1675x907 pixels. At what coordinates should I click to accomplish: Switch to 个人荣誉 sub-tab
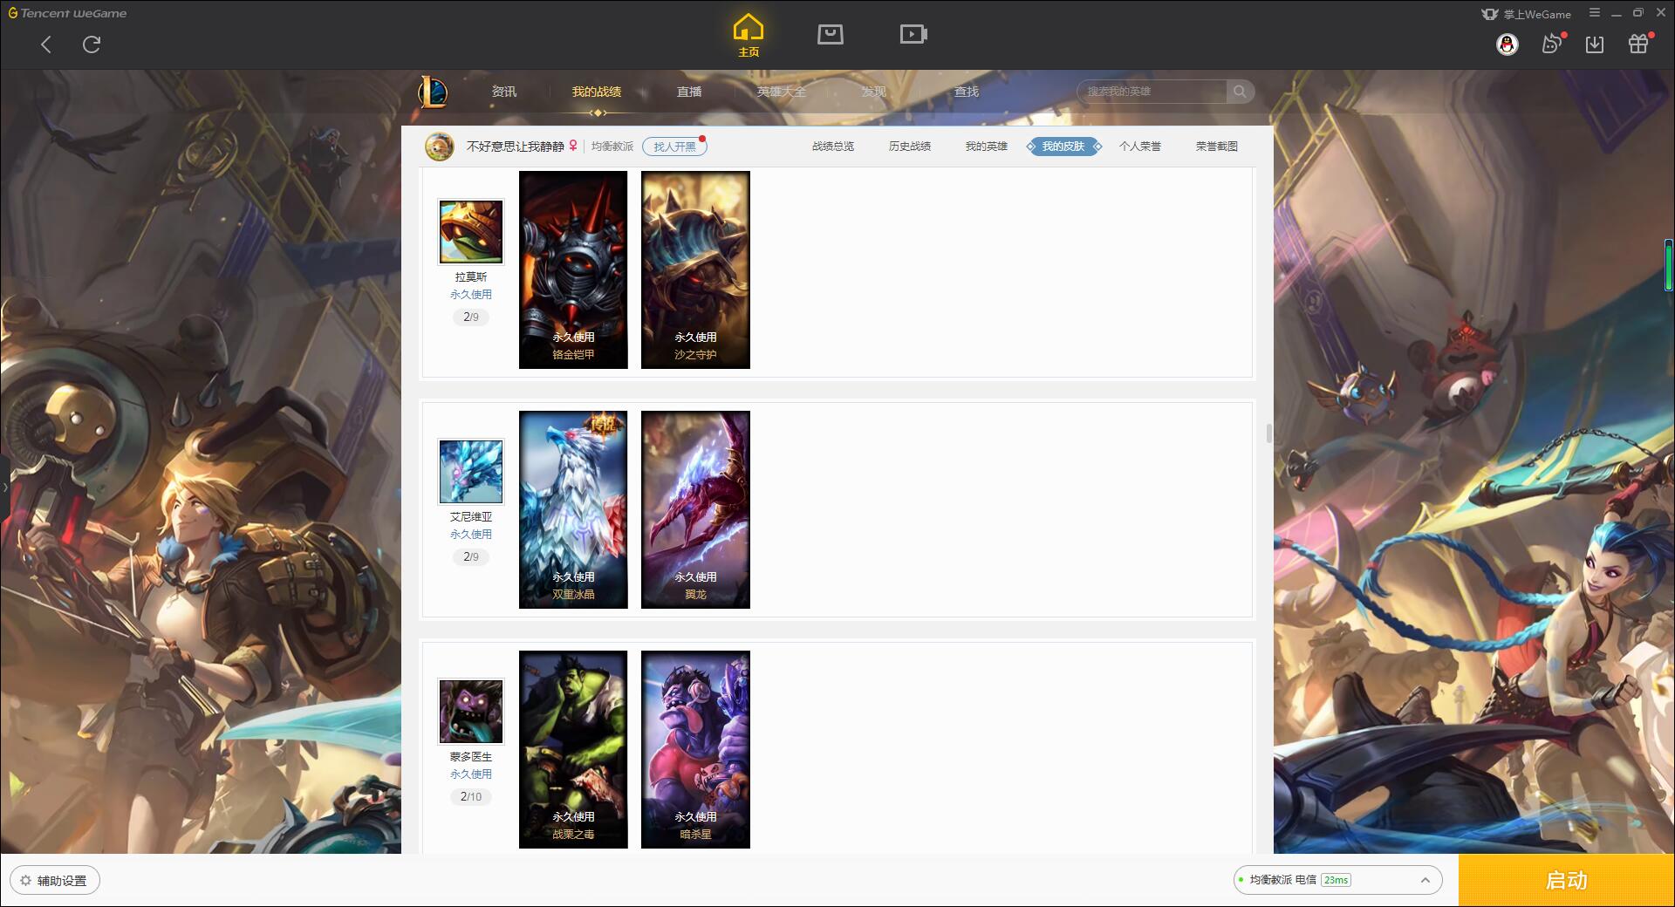coord(1140,147)
